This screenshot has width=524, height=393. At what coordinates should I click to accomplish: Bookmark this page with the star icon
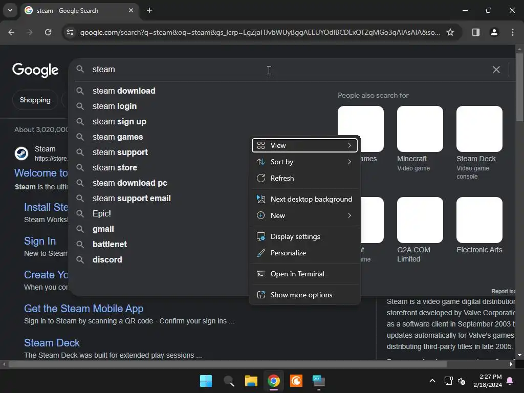point(450,32)
